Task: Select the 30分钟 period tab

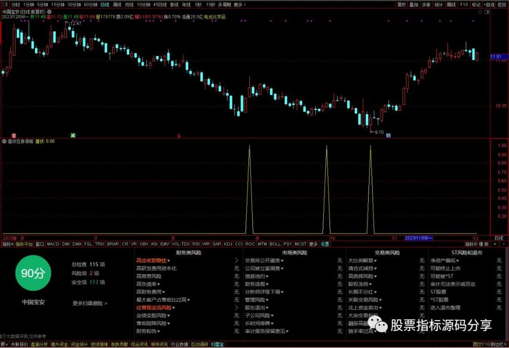Action: pos(74,5)
